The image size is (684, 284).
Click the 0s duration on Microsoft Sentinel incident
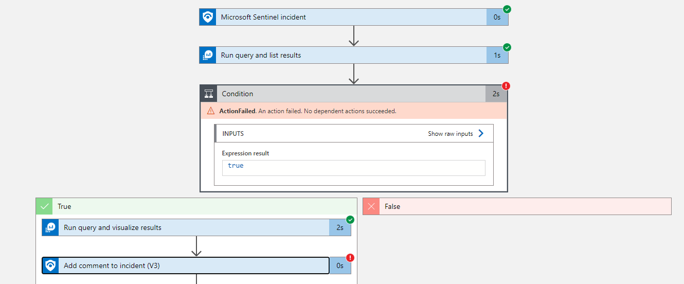497,17
